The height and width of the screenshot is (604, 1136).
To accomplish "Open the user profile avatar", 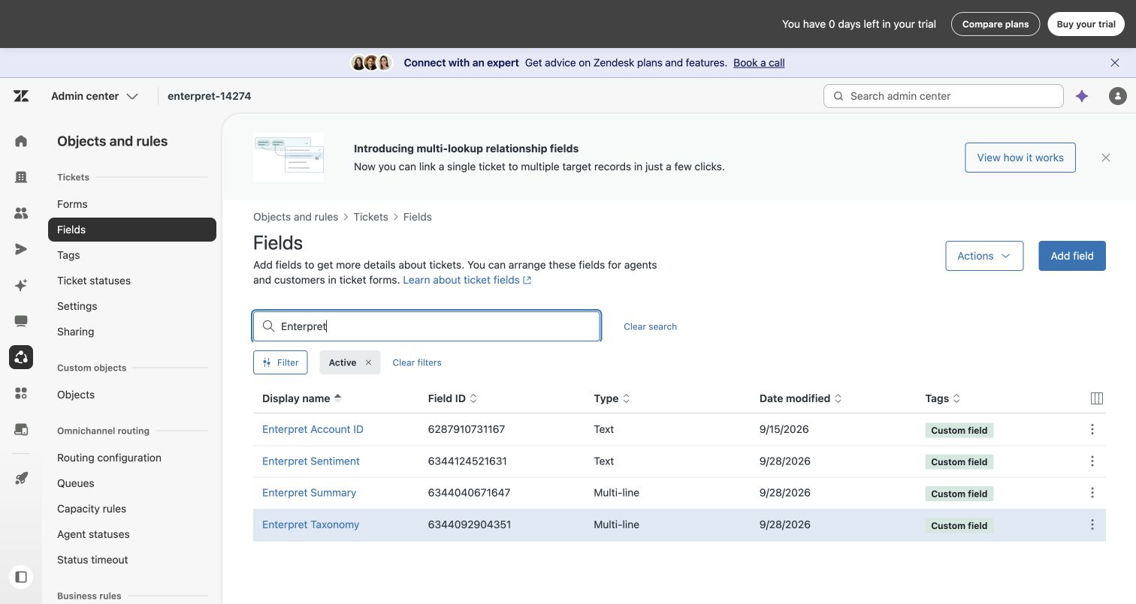I will pos(1118,96).
